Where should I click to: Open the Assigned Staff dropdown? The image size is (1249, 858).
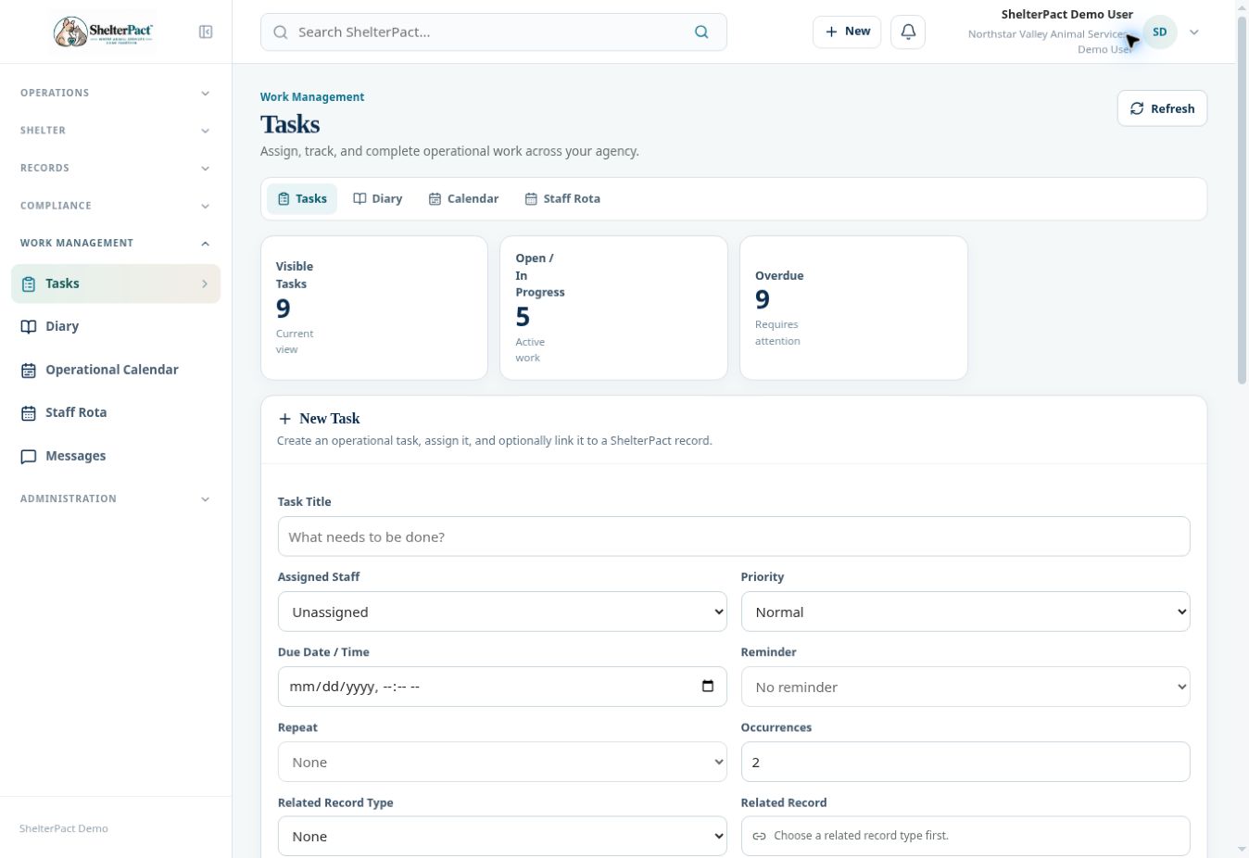(502, 612)
